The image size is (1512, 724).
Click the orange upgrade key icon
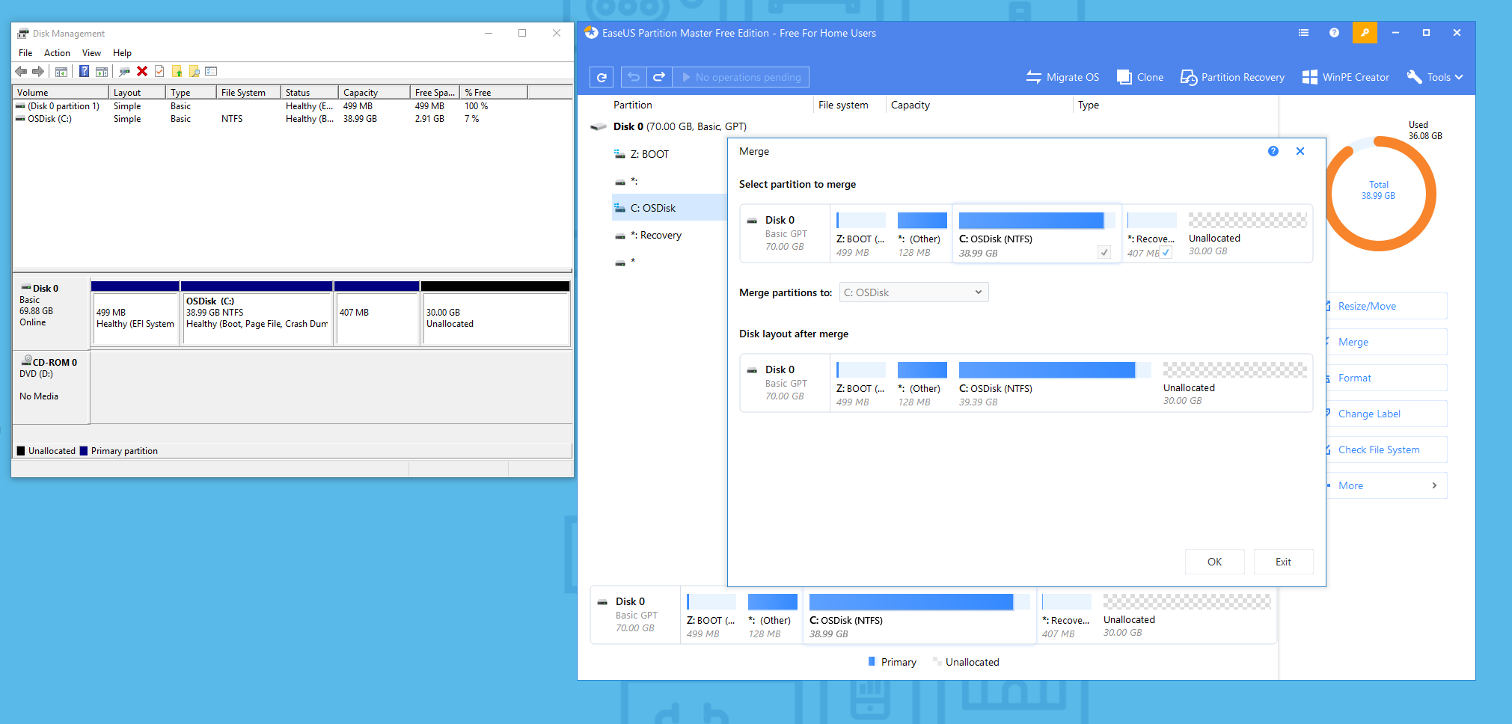click(x=1365, y=32)
